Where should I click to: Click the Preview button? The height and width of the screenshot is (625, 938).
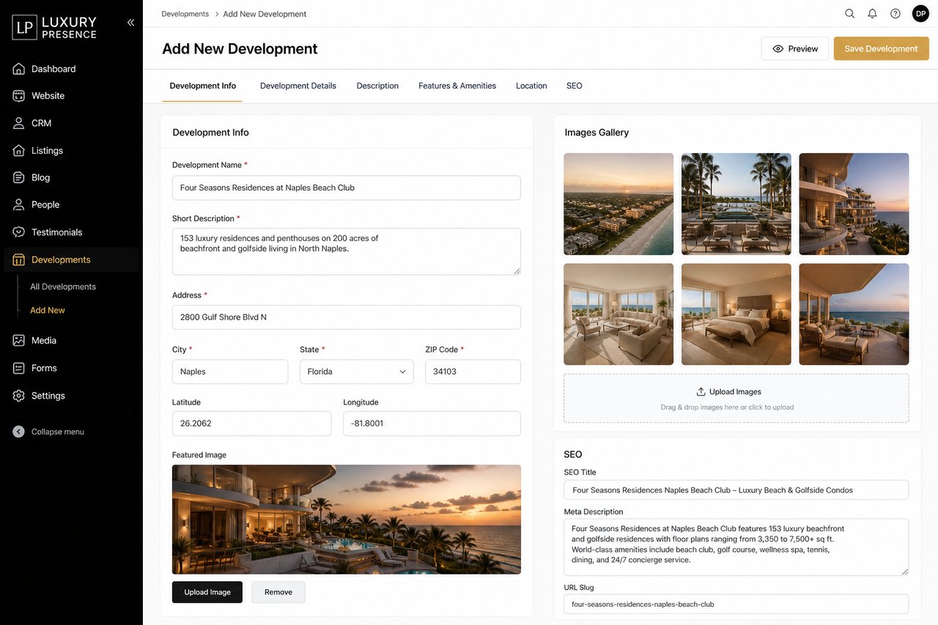coord(795,49)
